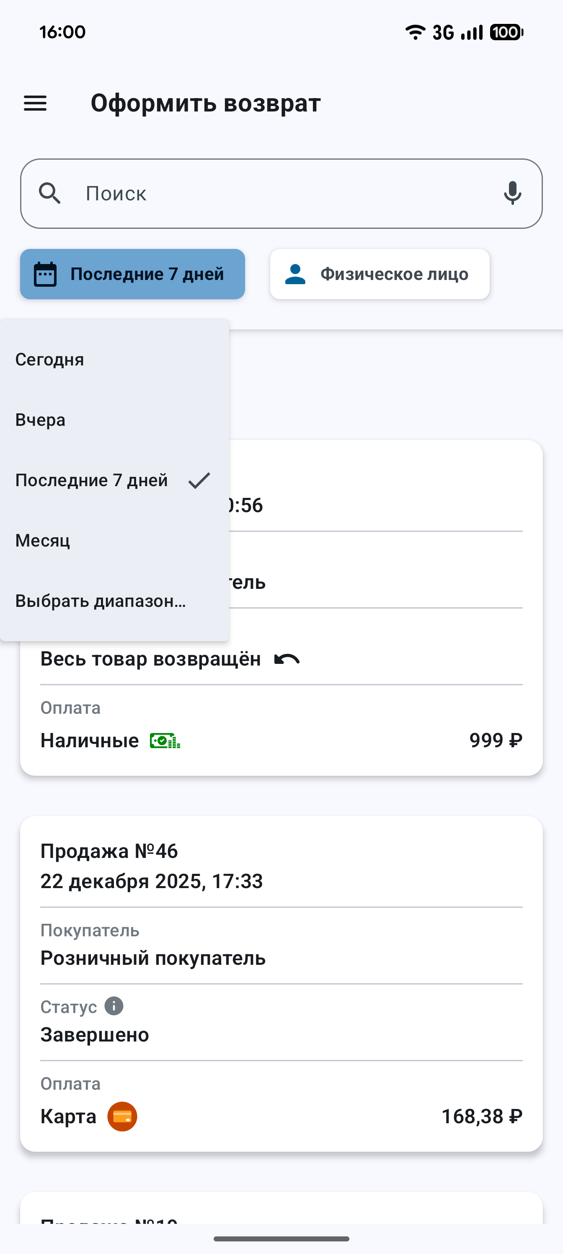Viewport: 563px width, 1254px height.
Task: Tap the green cash payment icon
Action: click(165, 741)
